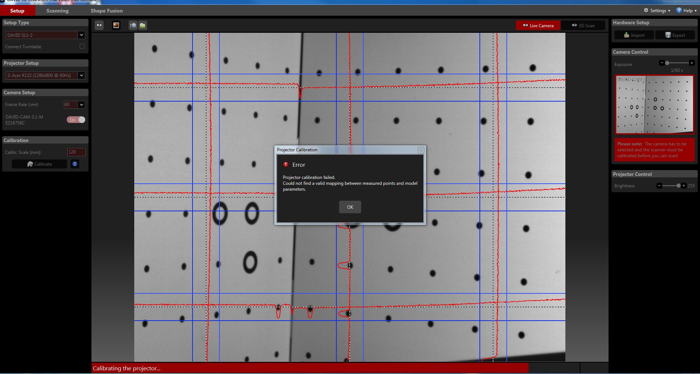The image size is (700, 374).
Task: Click the 'Projector calibration failed.' message
Action: 309,177
